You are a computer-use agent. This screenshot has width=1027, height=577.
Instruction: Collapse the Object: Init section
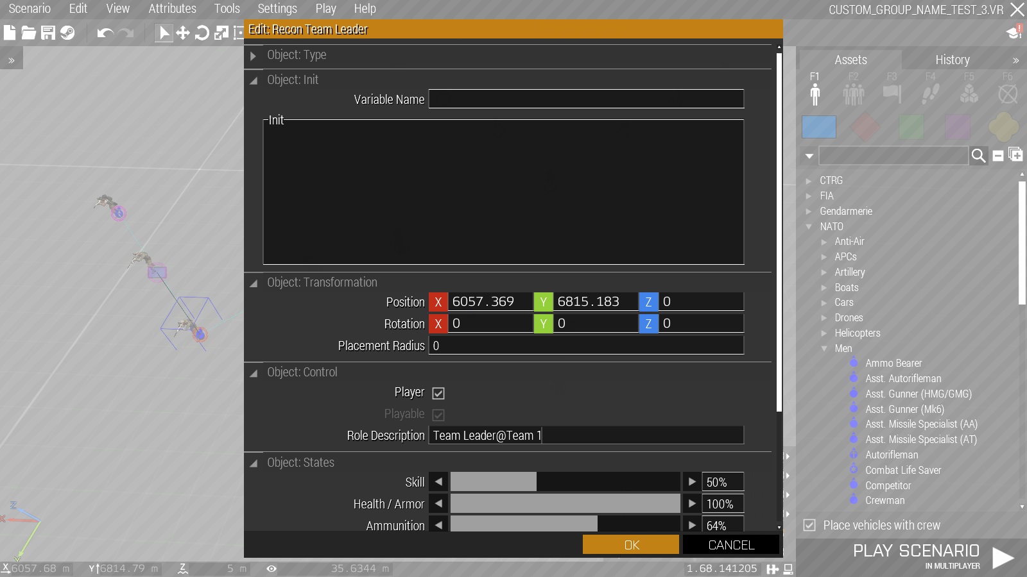coord(253,81)
